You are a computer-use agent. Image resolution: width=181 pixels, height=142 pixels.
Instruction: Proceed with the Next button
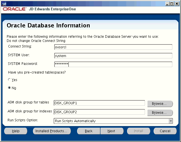click(112, 131)
